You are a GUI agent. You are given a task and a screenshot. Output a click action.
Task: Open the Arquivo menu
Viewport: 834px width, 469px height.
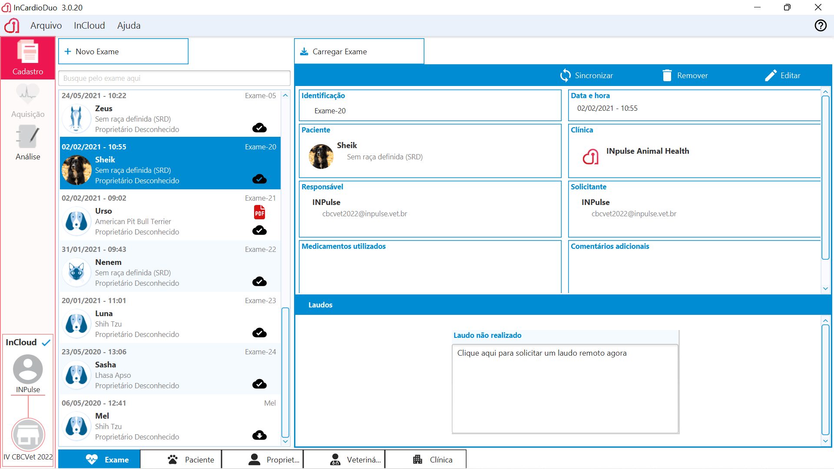[x=46, y=26]
